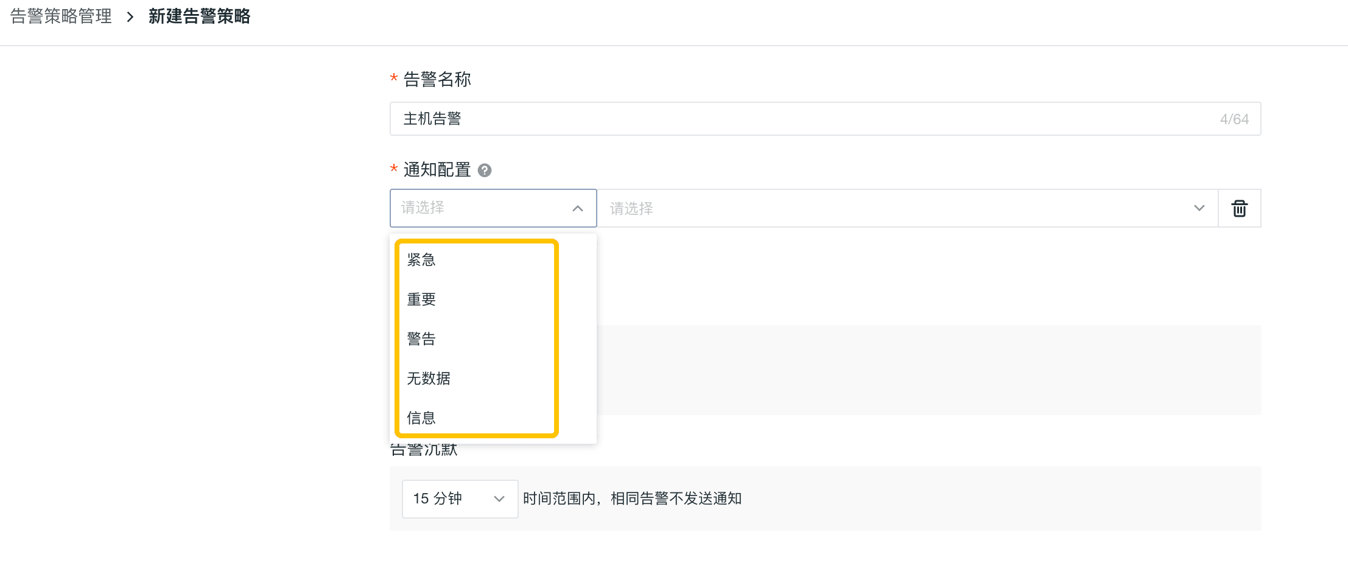Click the down arrow of the second 请选择 box
This screenshot has width=1348, height=588.
pyautogui.click(x=1199, y=208)
